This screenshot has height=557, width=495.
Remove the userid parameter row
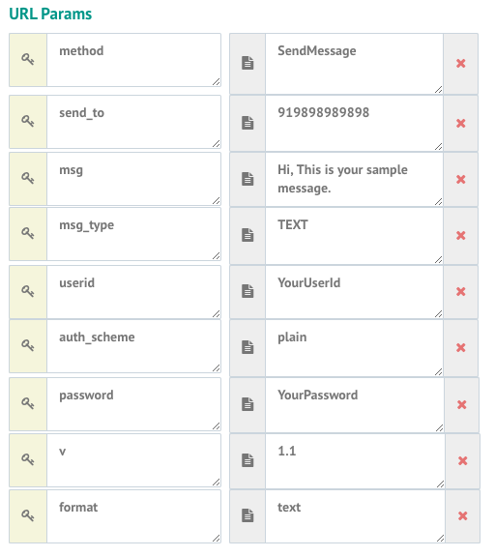point(460,292)
